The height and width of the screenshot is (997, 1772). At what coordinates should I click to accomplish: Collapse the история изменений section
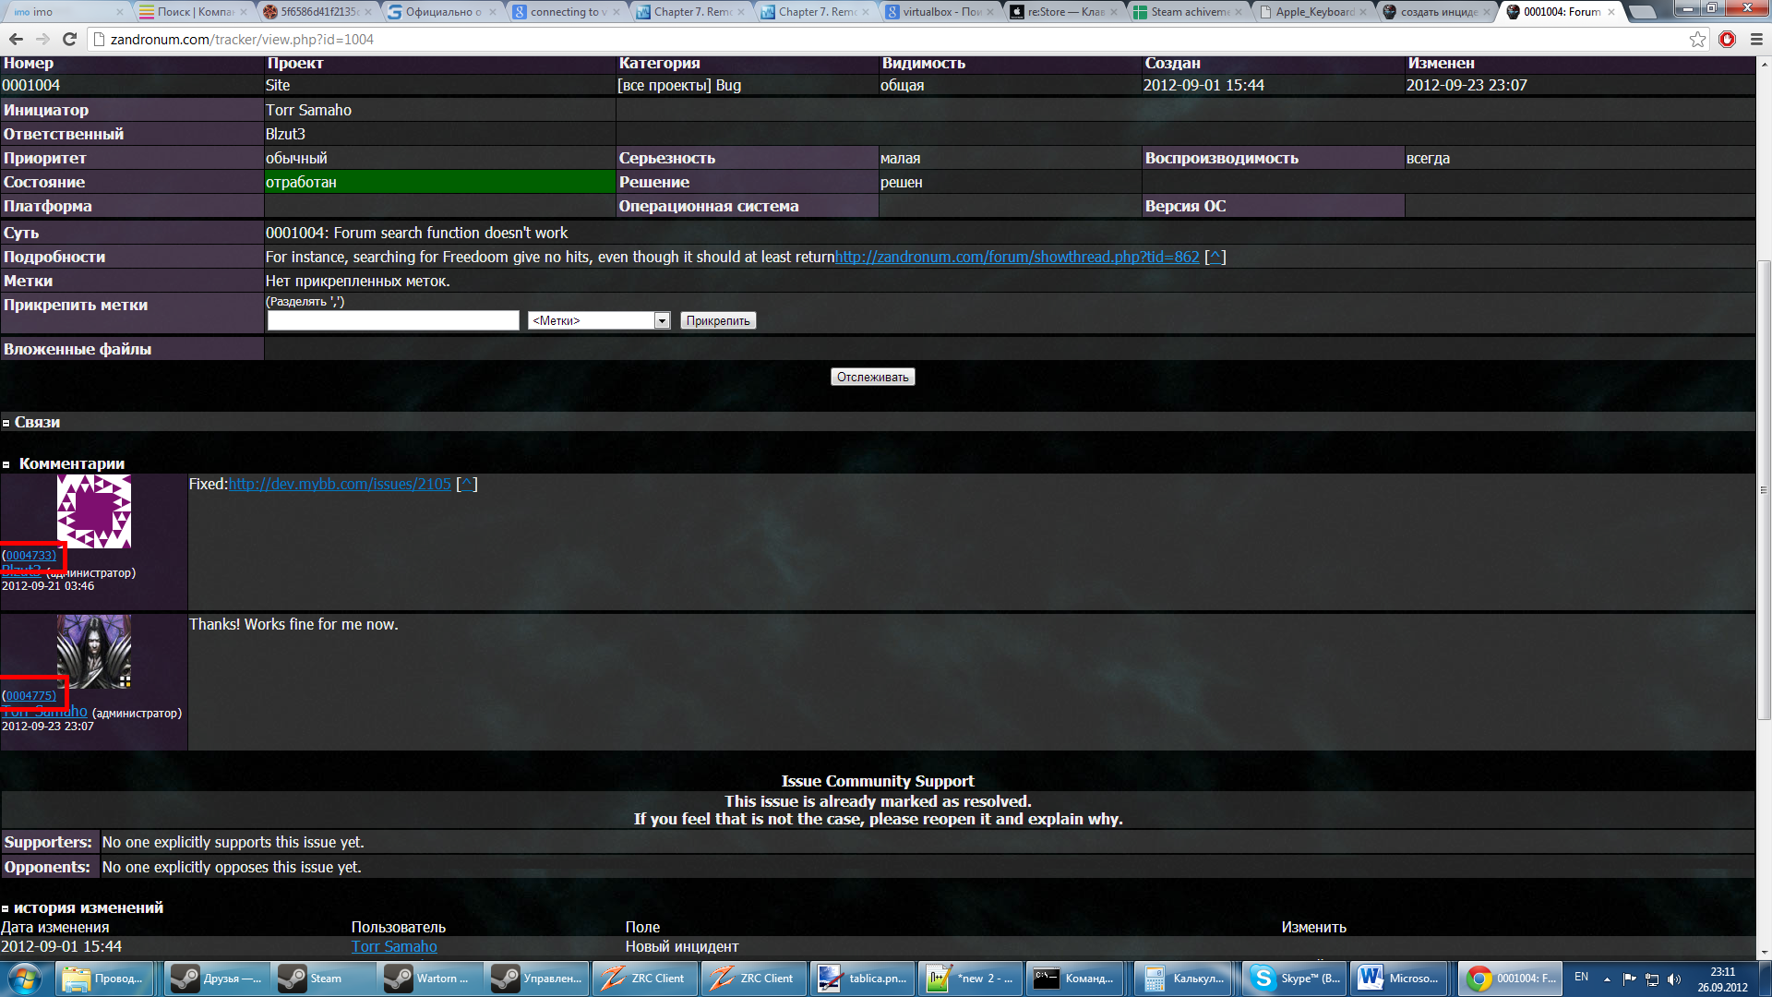coord(6,908)
